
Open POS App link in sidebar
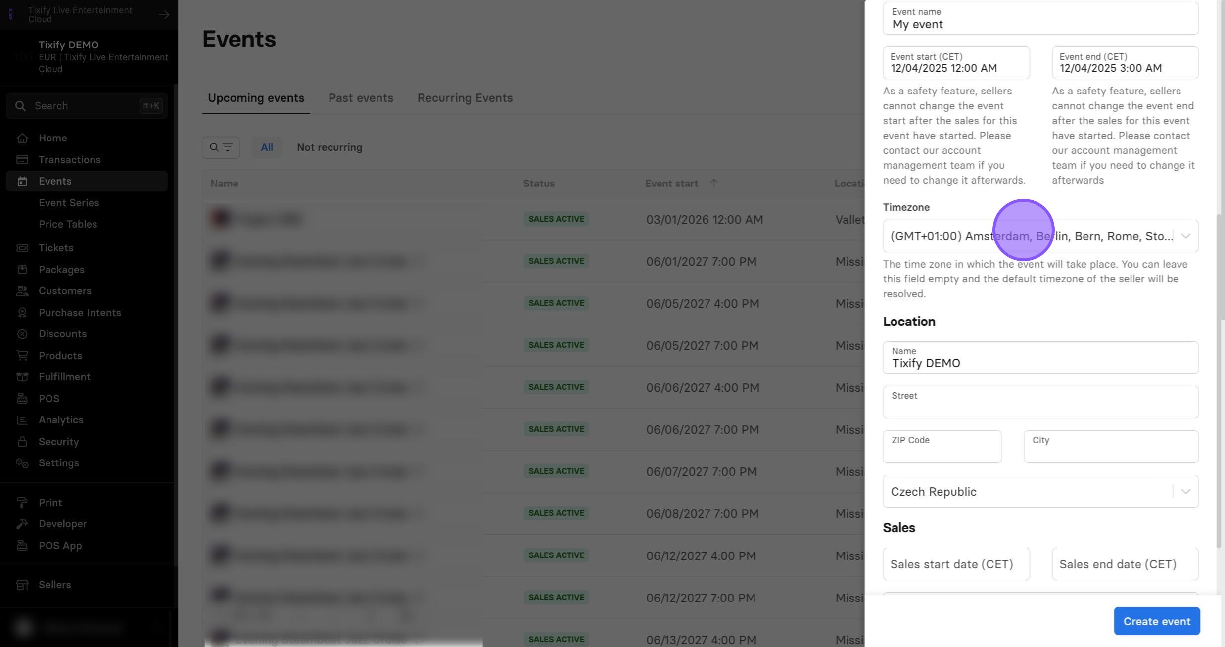click(60, 546)
